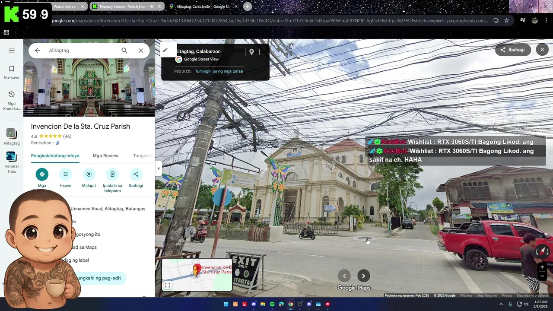Open the three-dot menu in Street View card

(260, 52)
